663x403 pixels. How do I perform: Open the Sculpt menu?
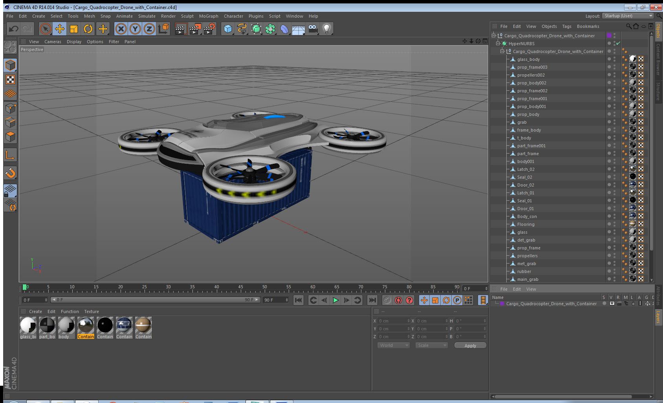pos(187,16)
